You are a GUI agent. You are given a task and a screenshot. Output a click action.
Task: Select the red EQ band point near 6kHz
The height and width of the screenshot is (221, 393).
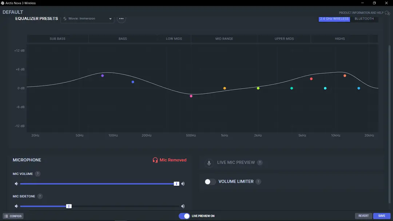point(311,79)
